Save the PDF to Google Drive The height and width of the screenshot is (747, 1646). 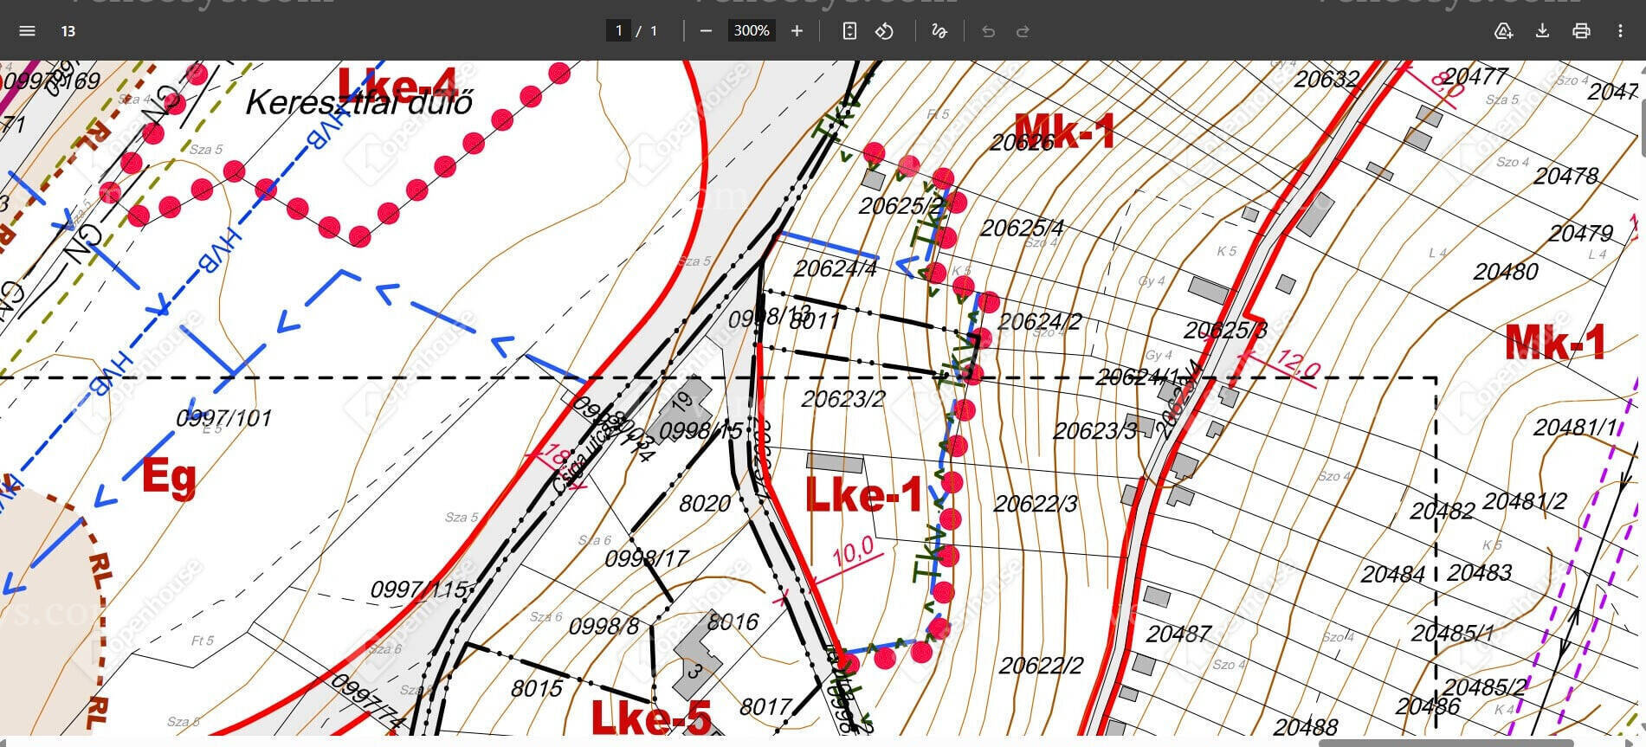[1503, 31]
